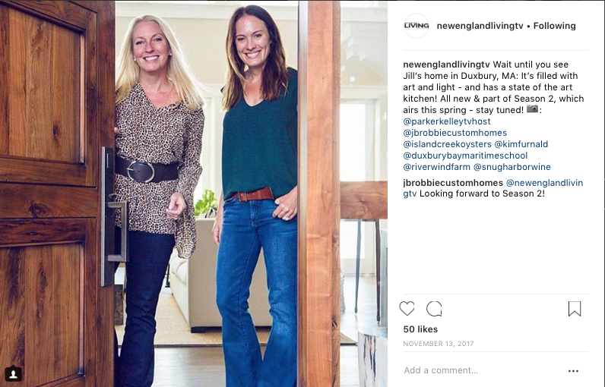Screen dimensions: 605x387
Task: Like the post with the heart icon
Action: [x=407, y=309]
